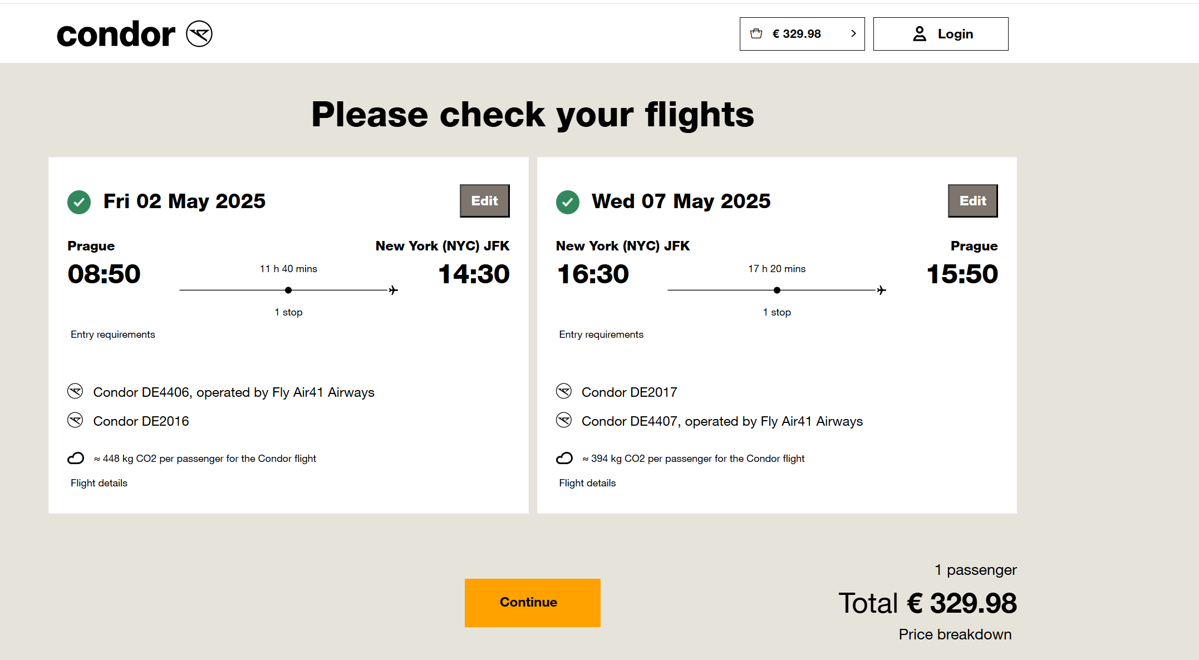The image size is (1199, 660).
Task: Open Entry requirements for New York to Prague
Action: [601, 334]
